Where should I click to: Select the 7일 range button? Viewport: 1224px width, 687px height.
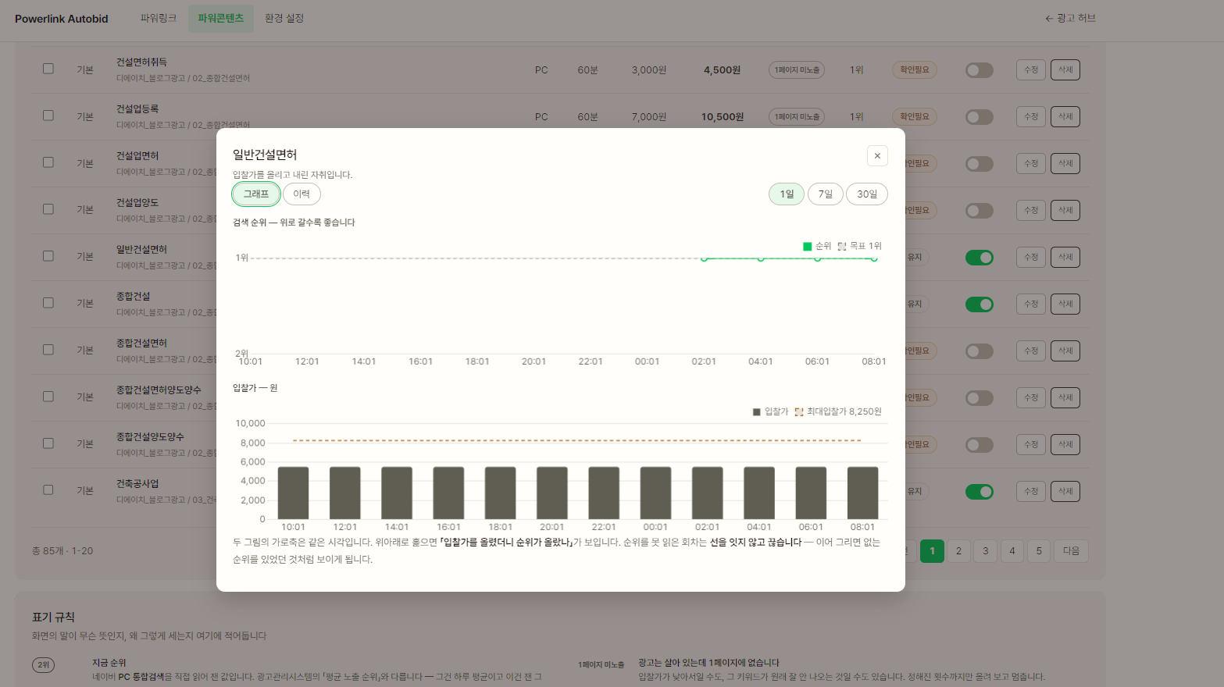pos(826,194)
